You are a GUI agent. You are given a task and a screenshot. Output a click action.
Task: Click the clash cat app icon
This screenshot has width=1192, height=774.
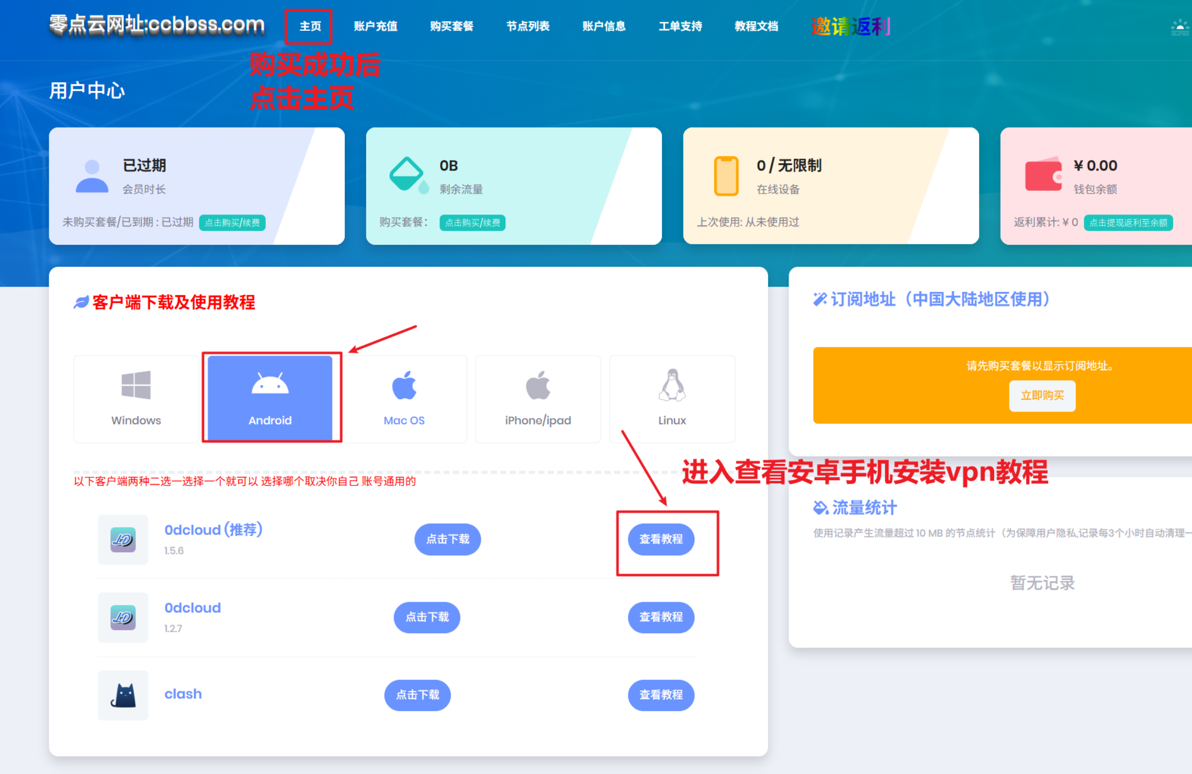pos(123,695)
